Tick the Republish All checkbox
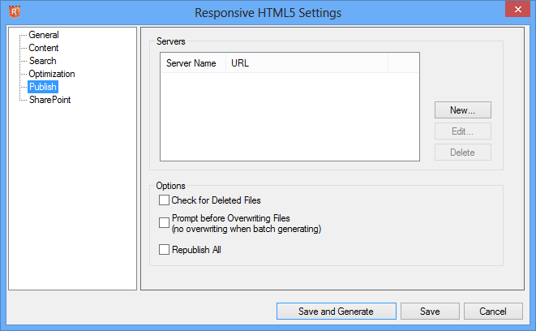Viewport: 536px width, 331px height. click(165, 250)
